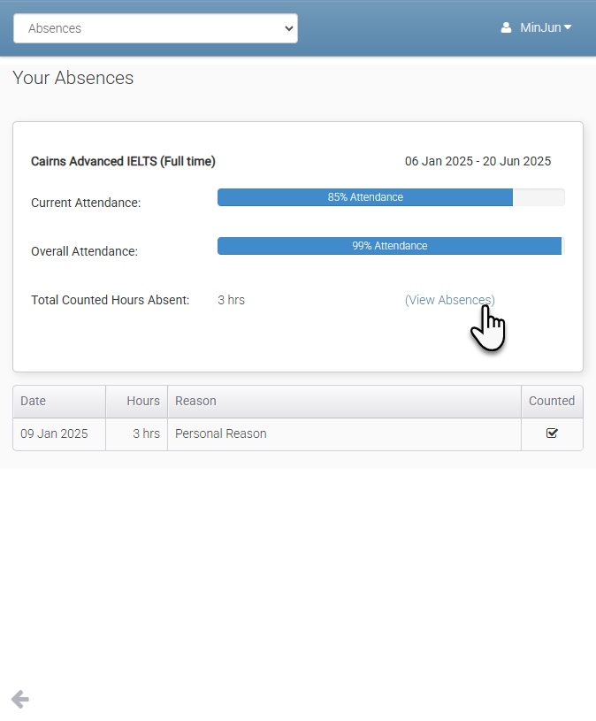Click the Your Absences heading

pos(73,78)
